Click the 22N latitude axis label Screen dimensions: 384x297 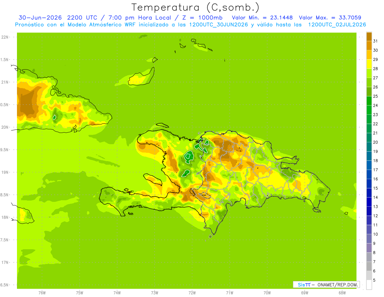pos(5,37)
